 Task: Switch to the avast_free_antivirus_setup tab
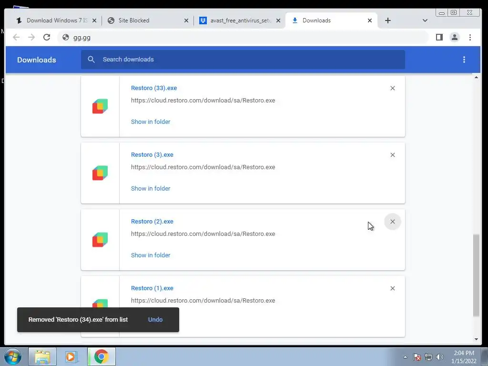tap(240, 20)
